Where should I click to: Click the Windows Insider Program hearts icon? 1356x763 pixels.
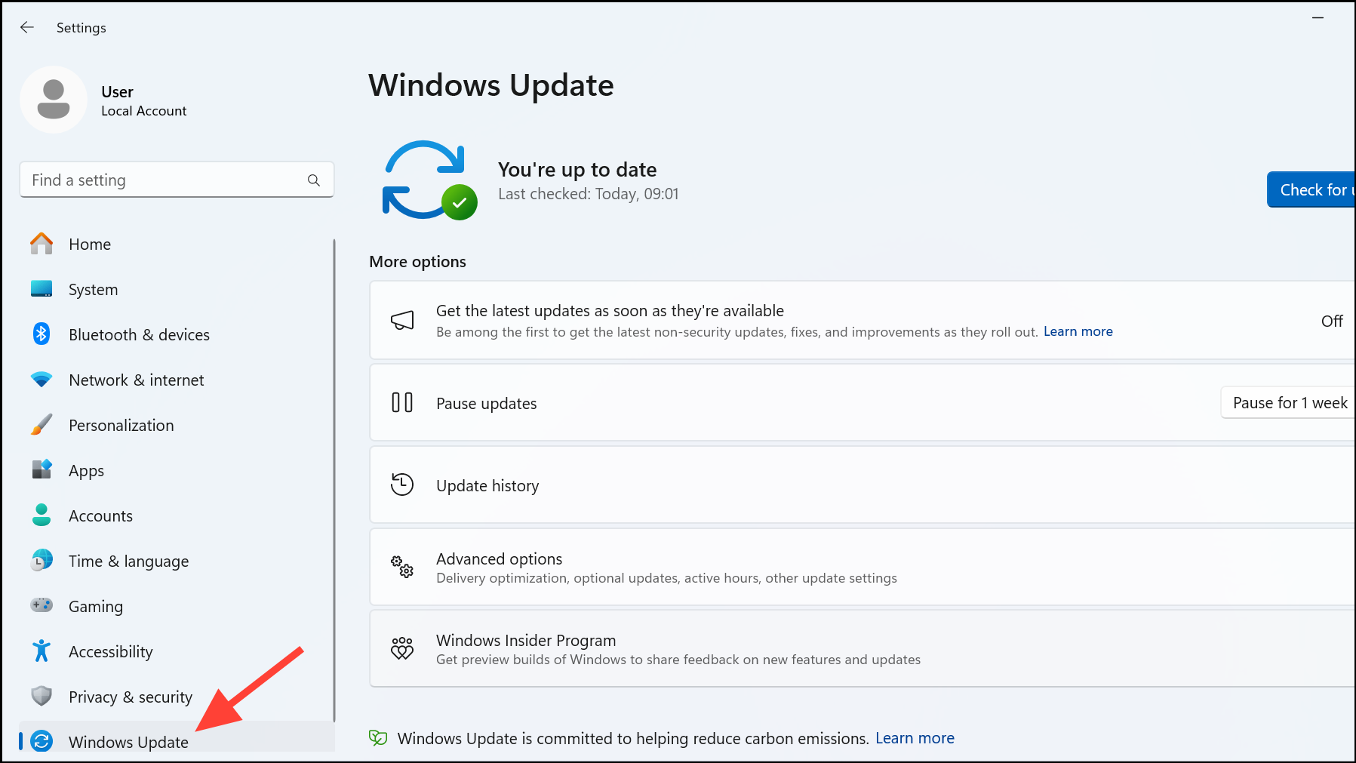(402, 648)
